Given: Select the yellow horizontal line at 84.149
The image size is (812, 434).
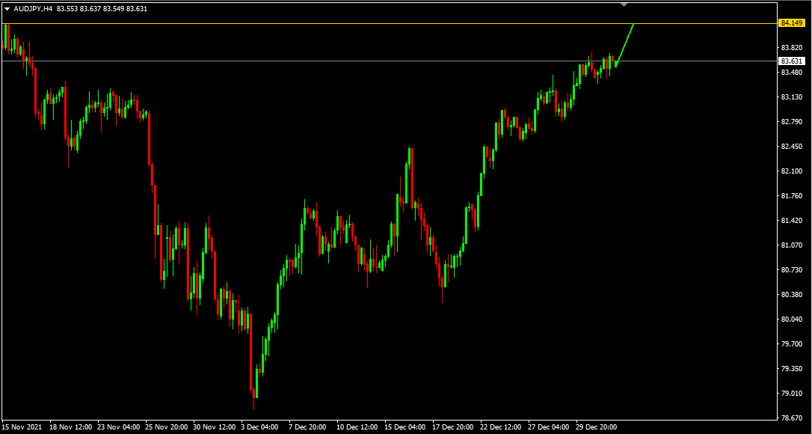Looking at the screenshot, I should point(390,23).
